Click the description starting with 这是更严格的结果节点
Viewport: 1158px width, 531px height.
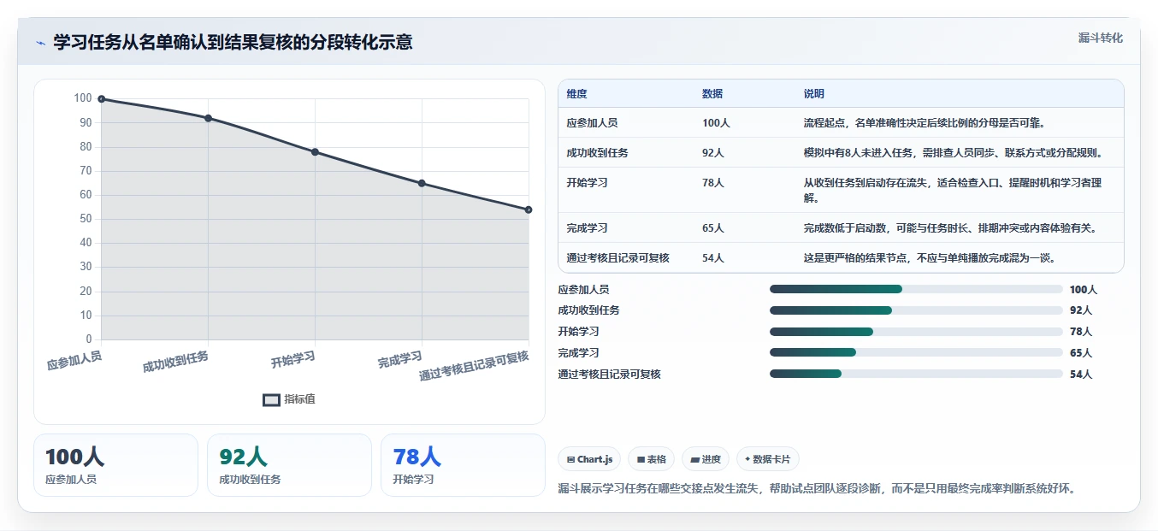(x=930, y=258)
